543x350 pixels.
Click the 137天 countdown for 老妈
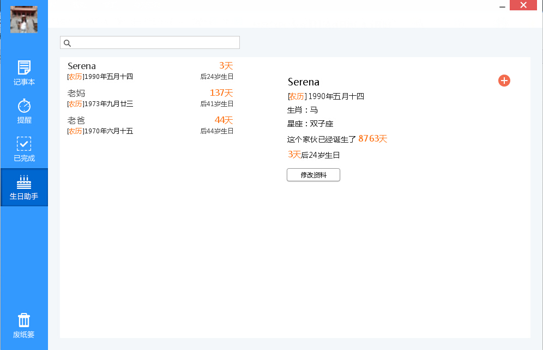(221, 93)
